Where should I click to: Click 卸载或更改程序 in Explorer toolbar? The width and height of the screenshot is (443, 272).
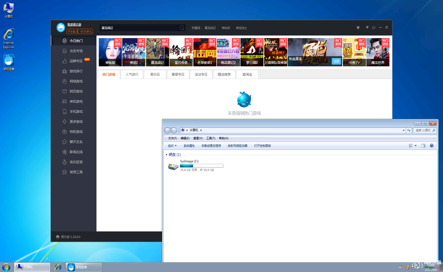(211, 146)
